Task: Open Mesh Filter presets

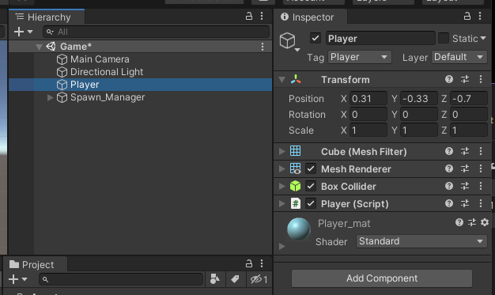Action: click(465, 151)
